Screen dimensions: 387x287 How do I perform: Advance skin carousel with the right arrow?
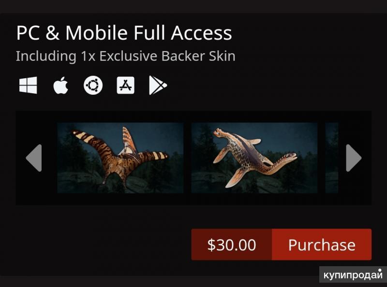click(354, 158)
